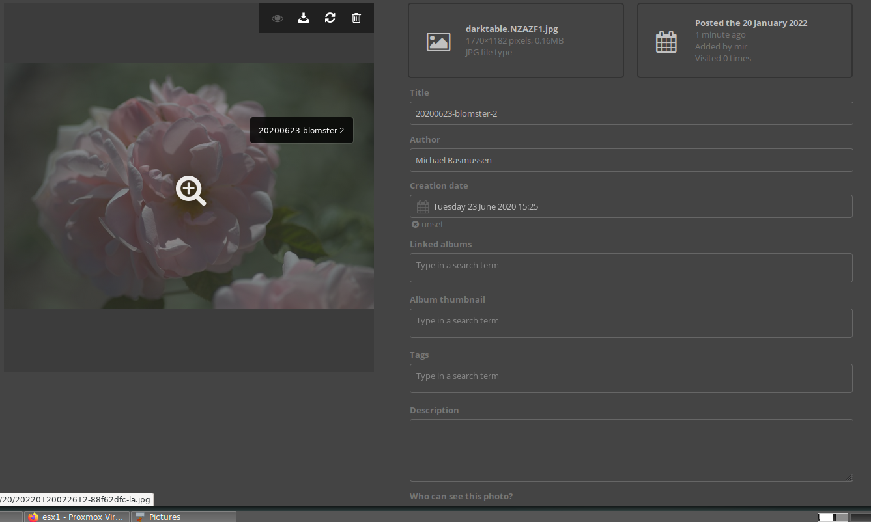Open the calendar picker inside the Creation date field
The width and height of the screenshot is (871, 522).
tap(422, 206)
